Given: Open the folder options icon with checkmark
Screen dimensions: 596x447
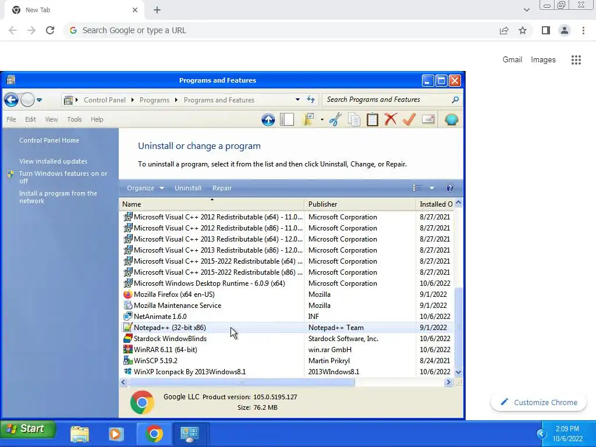Looking at the screenshot, I should point(308,119).
